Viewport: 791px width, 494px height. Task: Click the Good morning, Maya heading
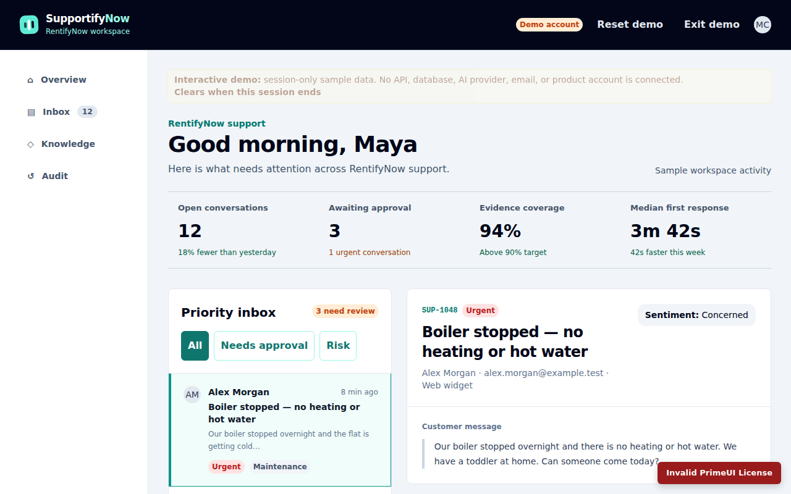pyautogui.click(x=292, y=144)
